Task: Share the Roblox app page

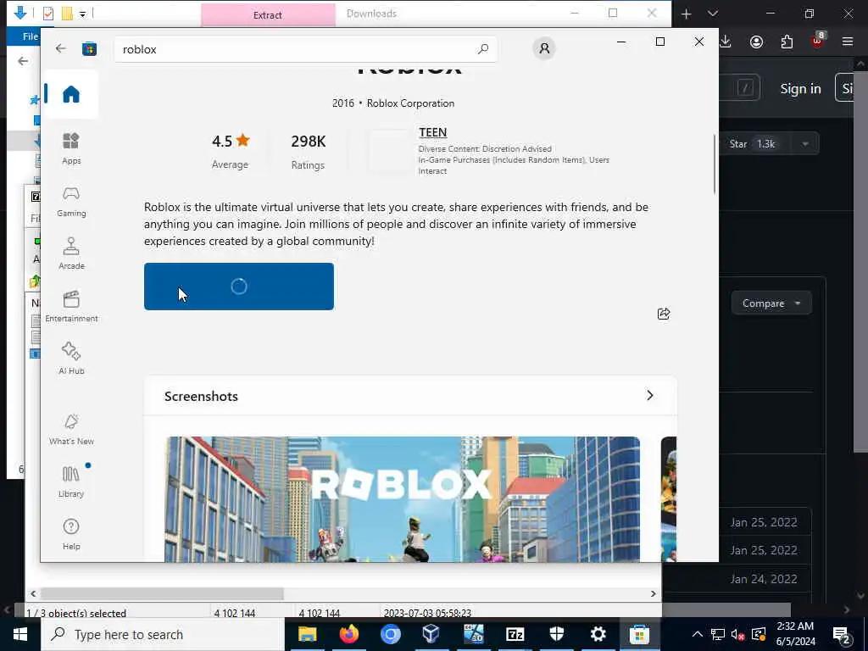Action: (663, 314)
